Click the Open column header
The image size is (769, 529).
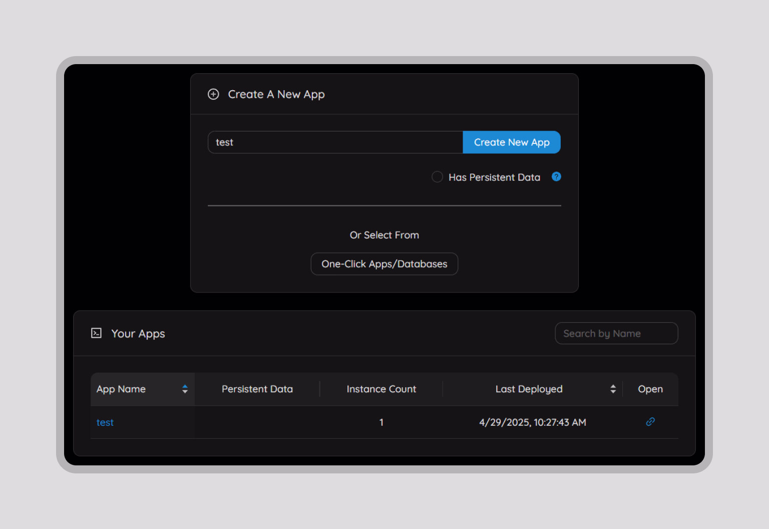(650, 389)
